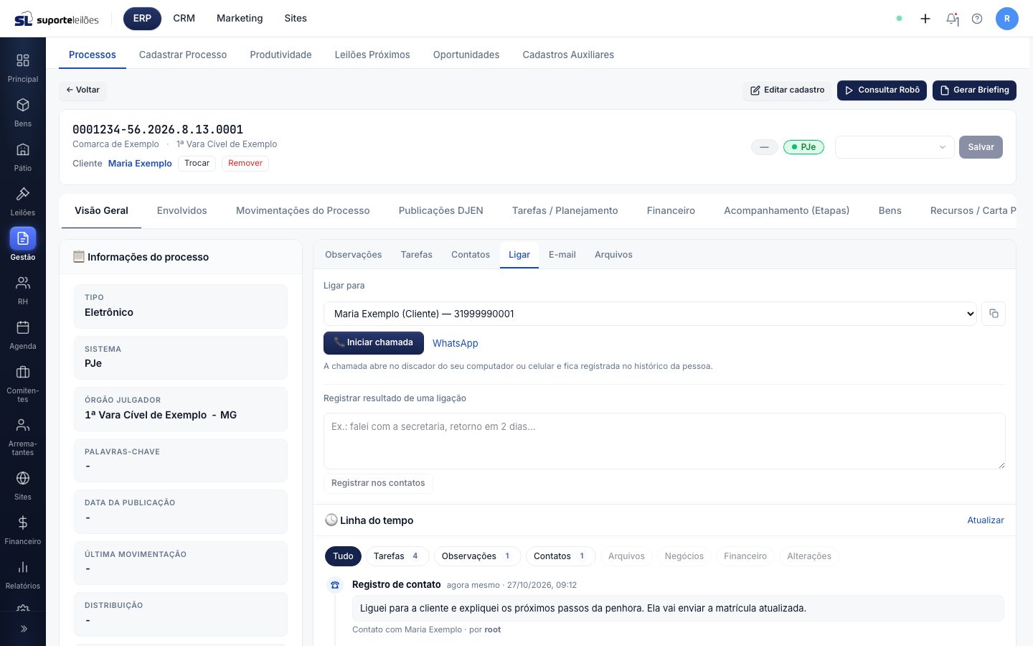Click Gerar Briefing button
The image size is (1033, 646).
tap(974, 90)
